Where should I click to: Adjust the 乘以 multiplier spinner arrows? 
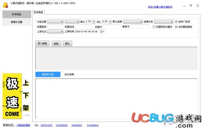[94, 22]
